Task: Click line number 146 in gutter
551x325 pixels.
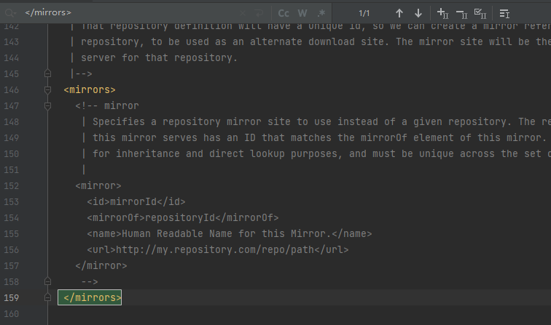Action: 11,89
